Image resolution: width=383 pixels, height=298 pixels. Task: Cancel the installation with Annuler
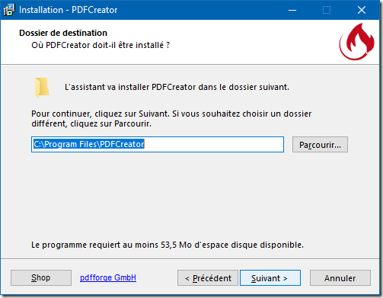pos(340,278)
